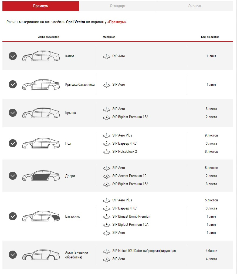Select the Премиум tab
Viewport: 237px width, 276px height.
coord(41,6)
